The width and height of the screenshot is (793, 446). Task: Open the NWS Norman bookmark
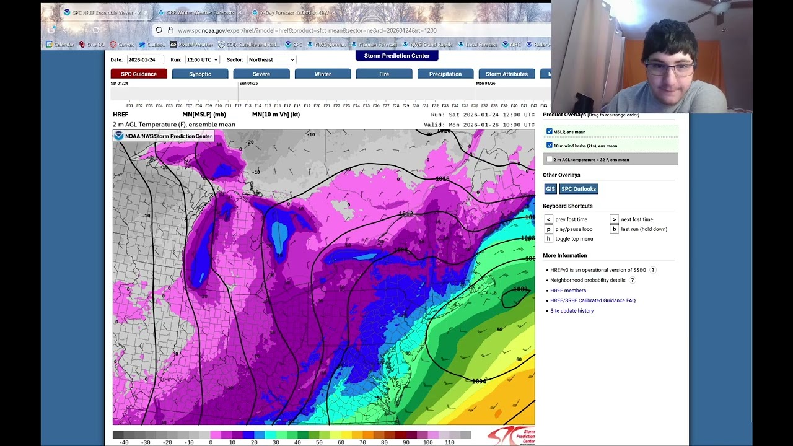coord(326,45)
